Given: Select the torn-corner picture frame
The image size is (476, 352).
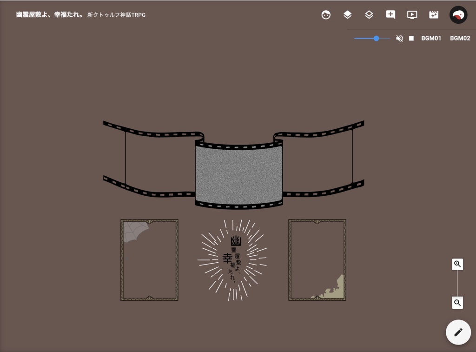Looking at the screenshot, I should click(x=317, y=260).
